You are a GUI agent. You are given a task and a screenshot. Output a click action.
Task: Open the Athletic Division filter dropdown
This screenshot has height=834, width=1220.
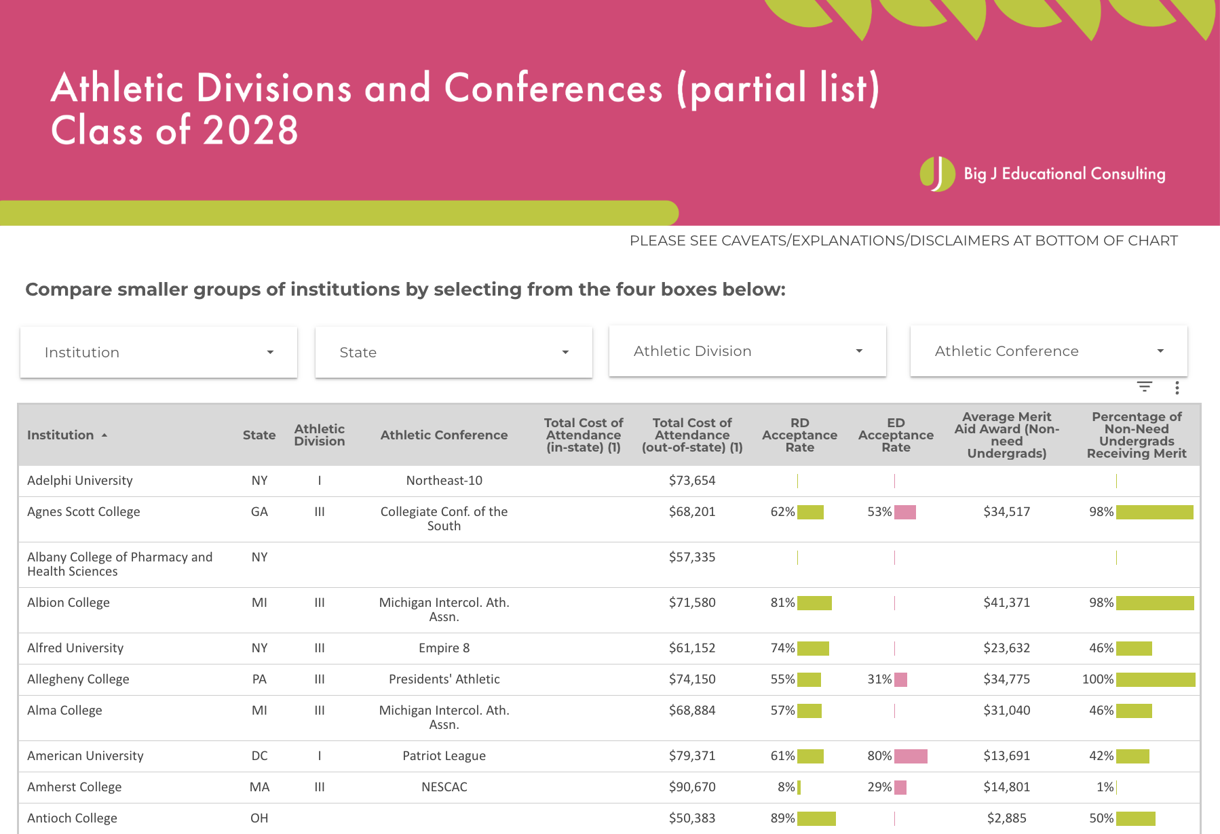point(748,351)
